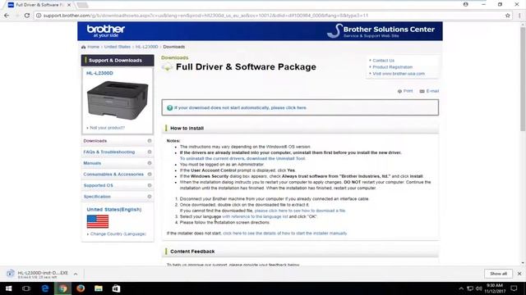Click the site info icon in address bar

tap(39, 16)
